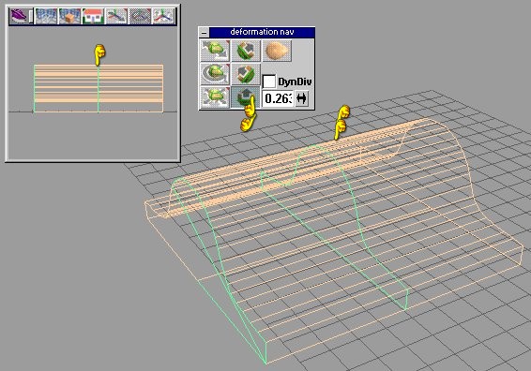Click the first colored axes navigation icon
Screen dimensions: 531x371
click(x=116, y=16)
